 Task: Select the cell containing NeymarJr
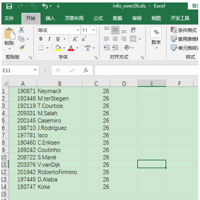click(59, 91)
